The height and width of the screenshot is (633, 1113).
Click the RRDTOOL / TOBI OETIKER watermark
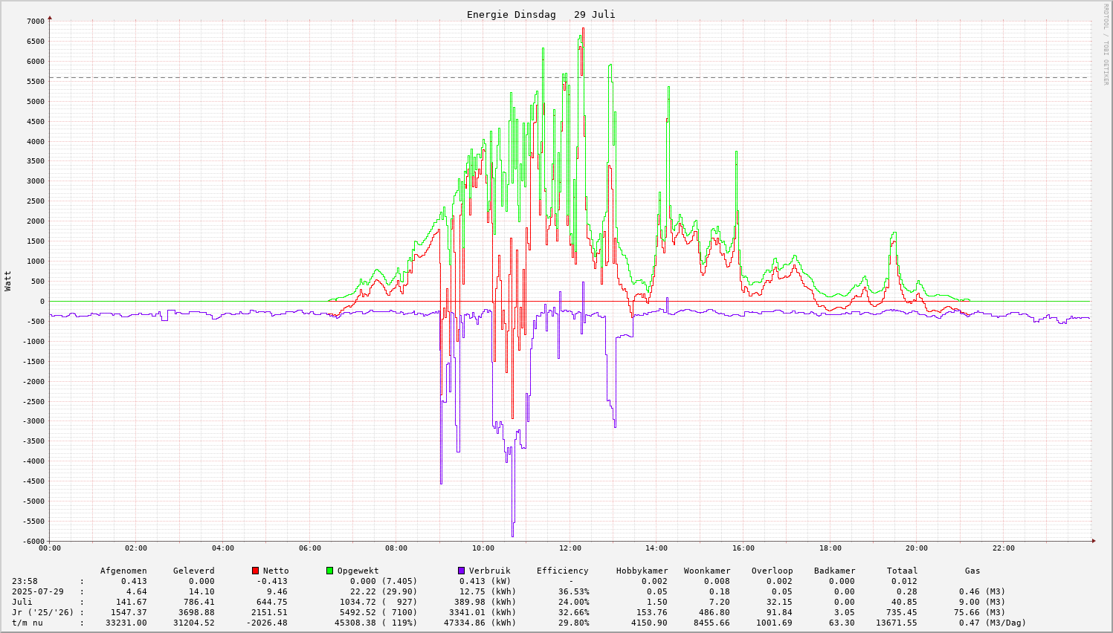coord(1106,45)
